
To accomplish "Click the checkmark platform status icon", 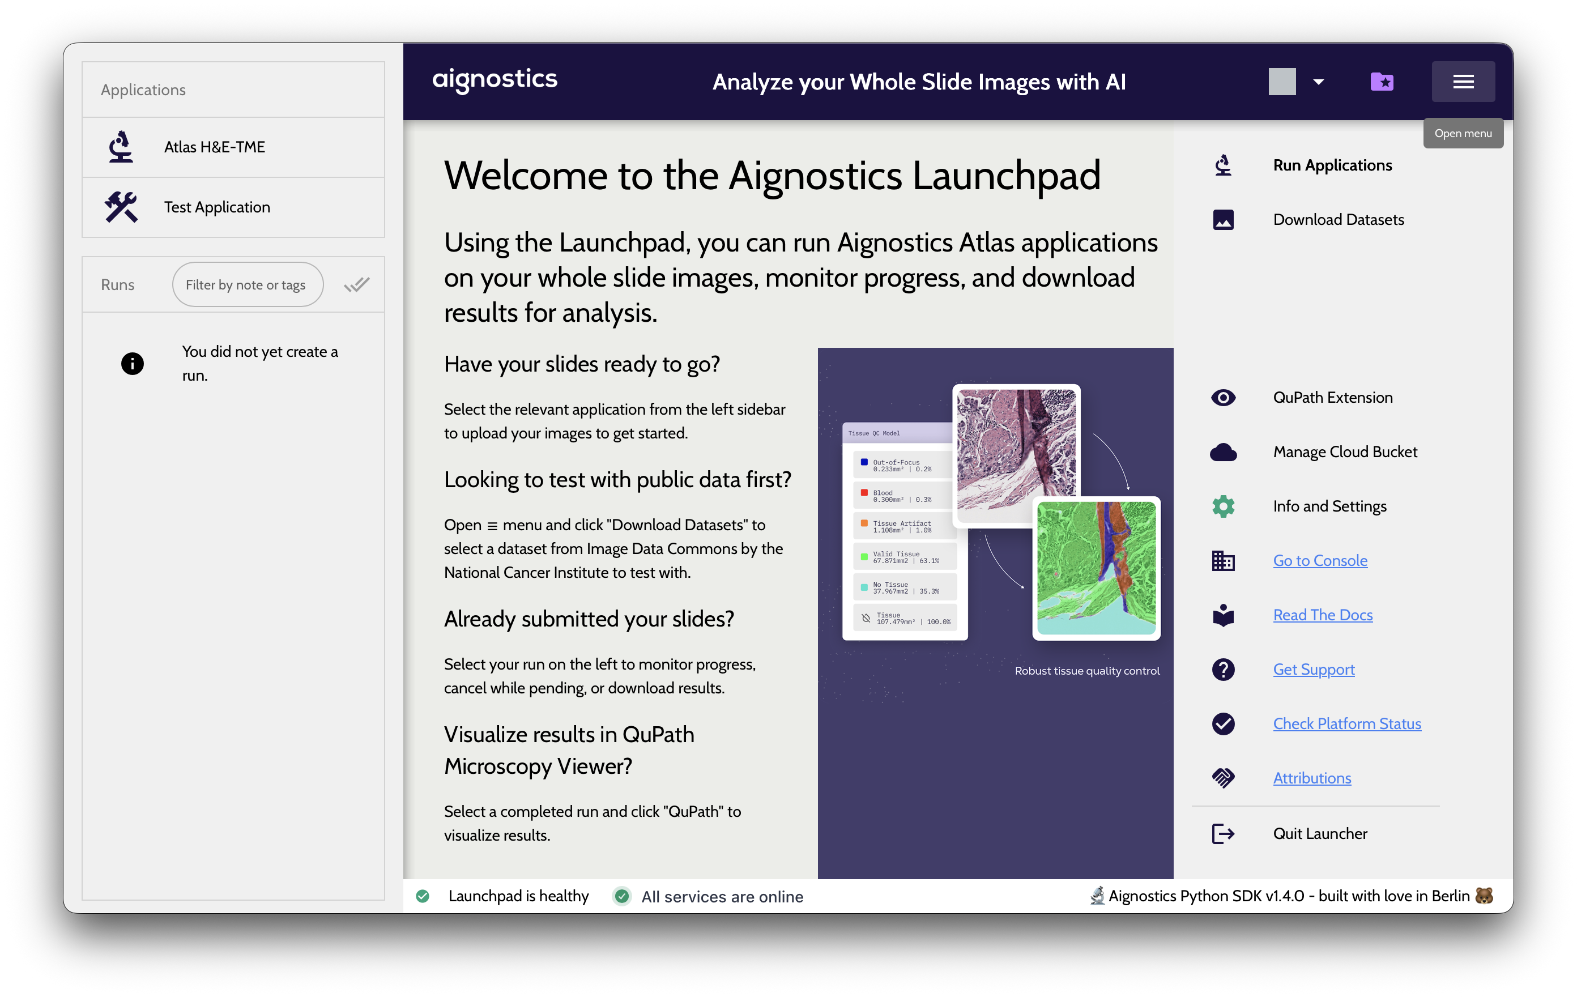I will pos(1223,724).
